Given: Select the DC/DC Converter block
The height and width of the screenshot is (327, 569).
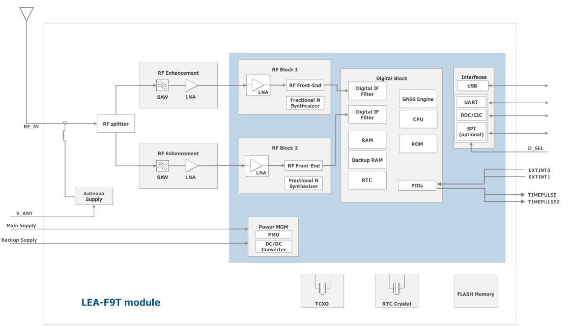Looking at the screenshot, I should click(273, 246).
